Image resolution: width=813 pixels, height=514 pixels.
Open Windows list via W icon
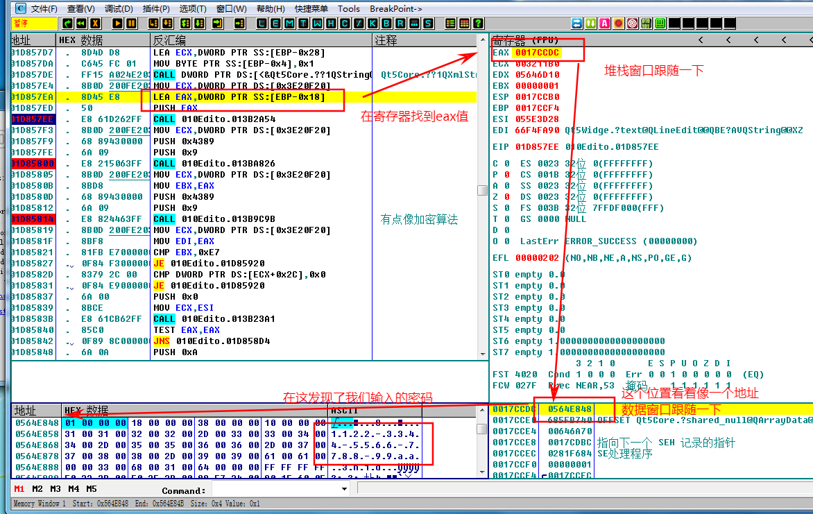tap(317, 24)
